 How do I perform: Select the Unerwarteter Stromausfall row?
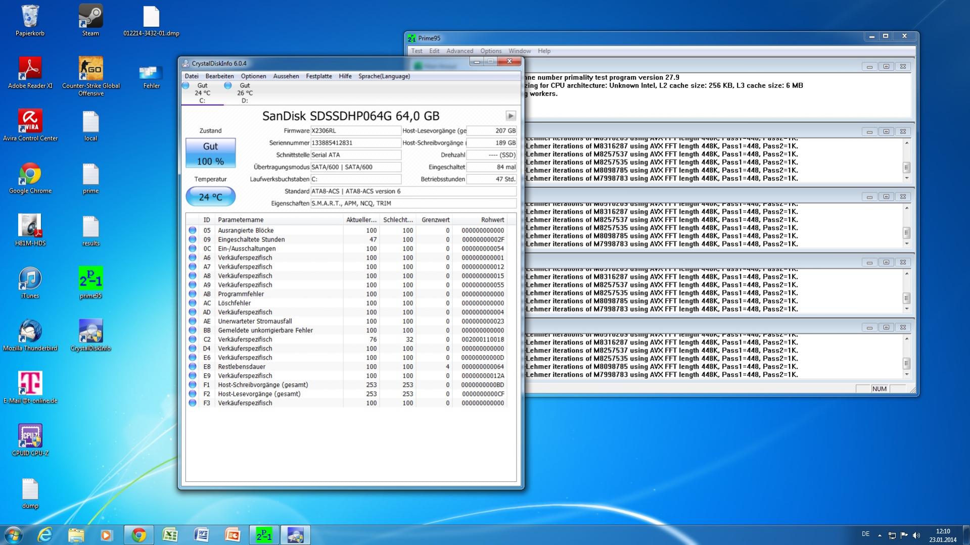tap(346, 321)
